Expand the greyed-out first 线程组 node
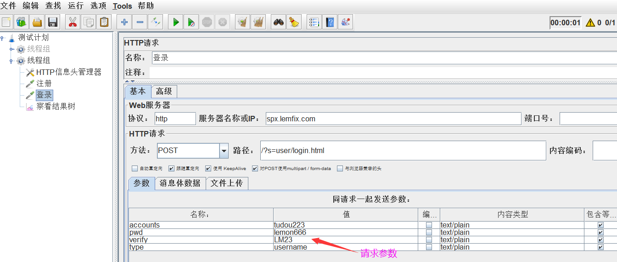 click(12, 49)
